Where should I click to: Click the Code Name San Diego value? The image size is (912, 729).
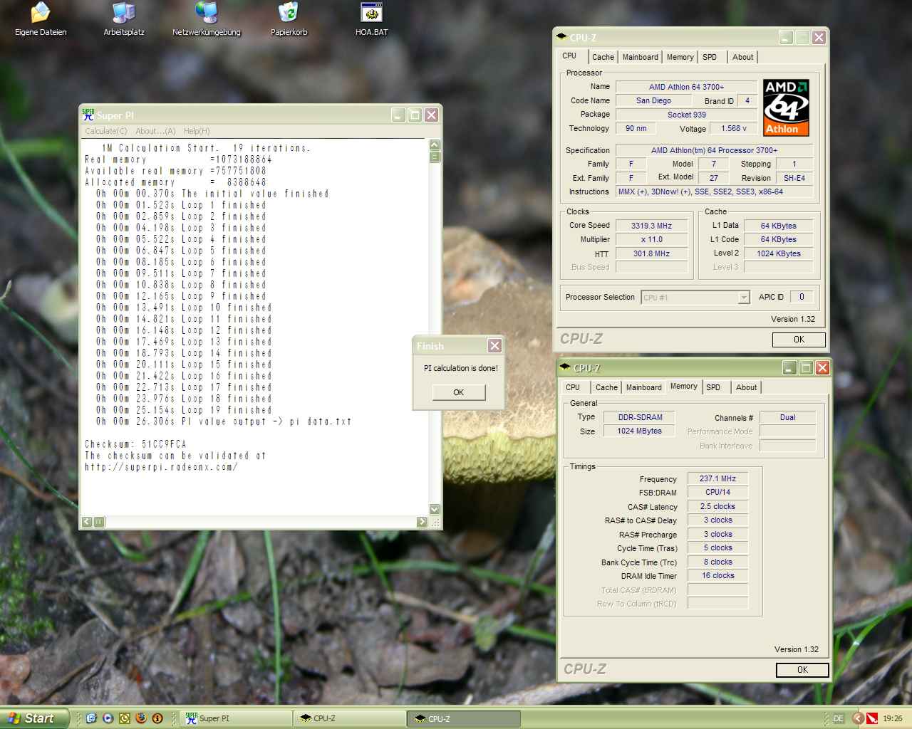[653, 100]
